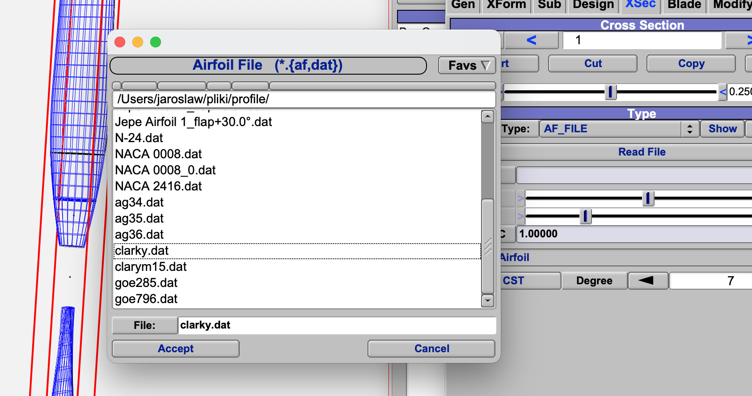Select goe285.dat from the list
Viewport: 752px width, 396px height.
(146, 283)
